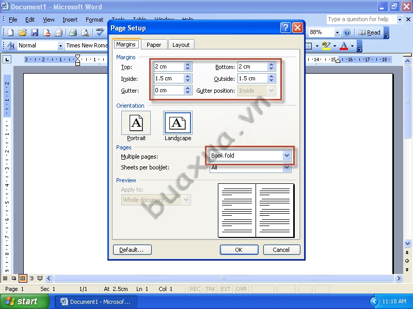Screen dimensions: 413x309
Task: Click the Outside Border toolbar icon
Action: coord(309,46)
